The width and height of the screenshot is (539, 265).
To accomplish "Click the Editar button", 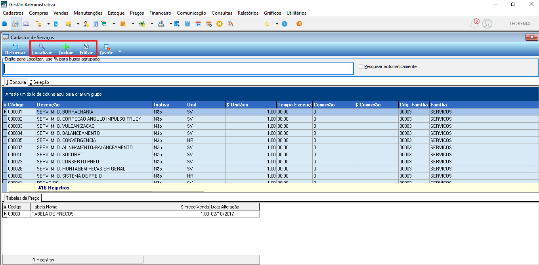I will click(86, 49).
